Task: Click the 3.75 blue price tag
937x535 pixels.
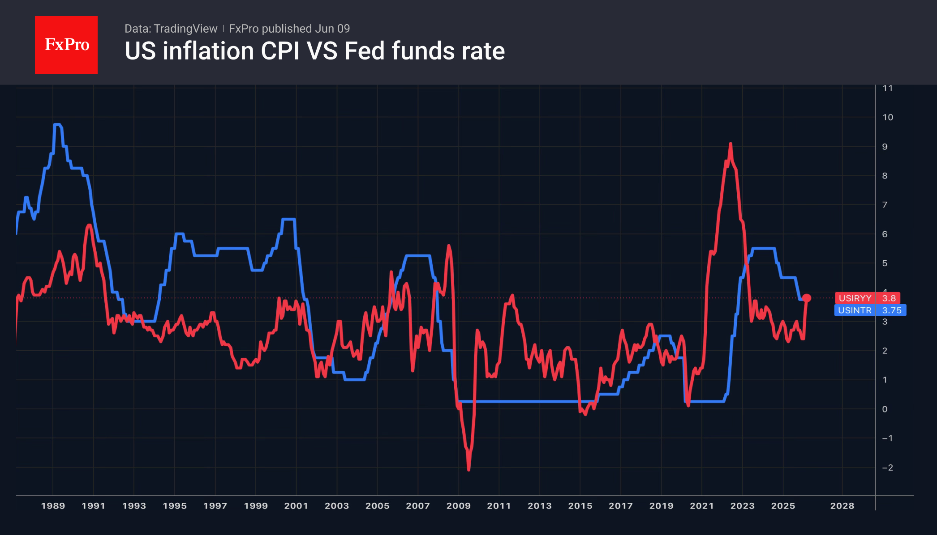Action: pos(891,310)
